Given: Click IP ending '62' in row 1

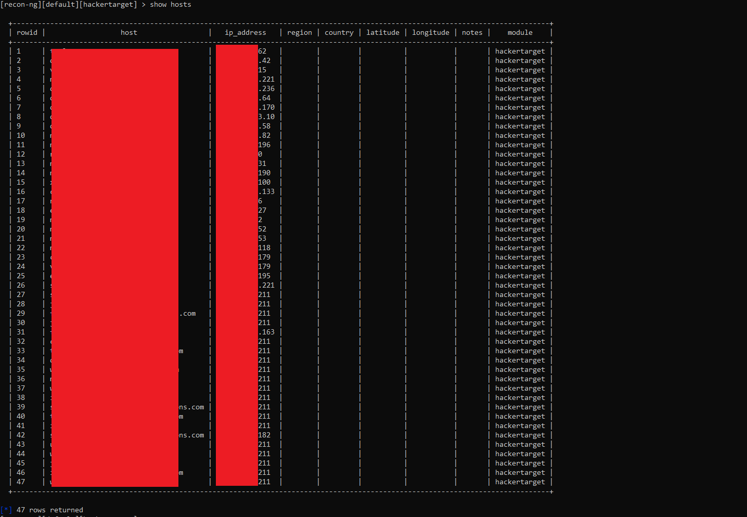Looking at the screenshot, I should (262, 51).
